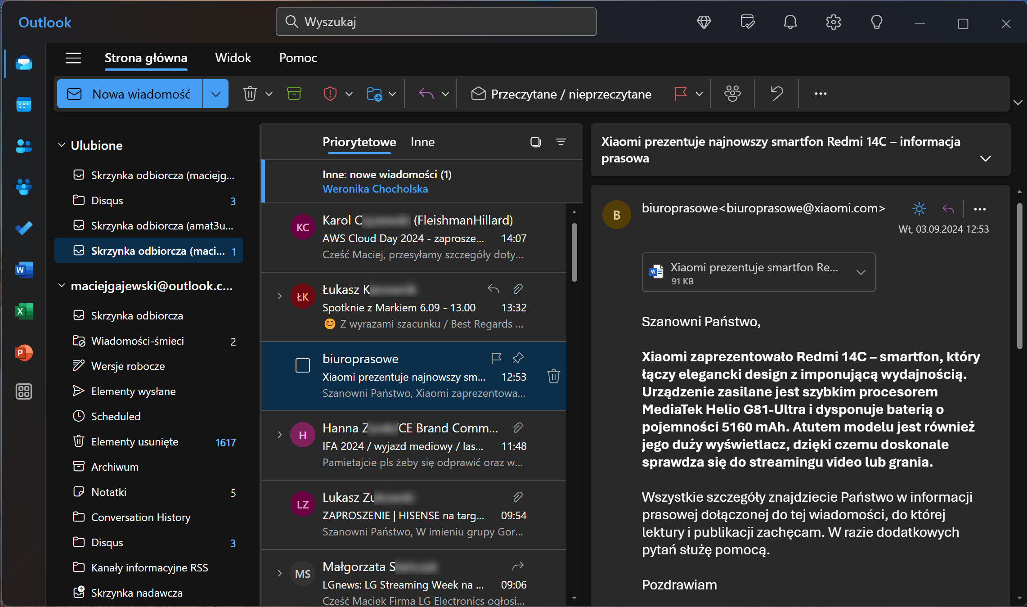Delete the biuroprasowe message via row trash
The width and height of the screenshot is (1027, 607).
[554, 376]
